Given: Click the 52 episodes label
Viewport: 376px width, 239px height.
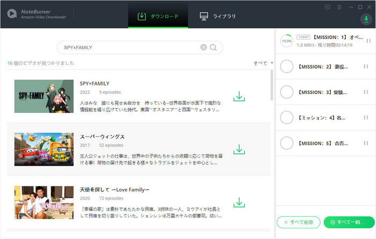Looking at the screenshot, I should pyautogui.click(x=111, y=145).
